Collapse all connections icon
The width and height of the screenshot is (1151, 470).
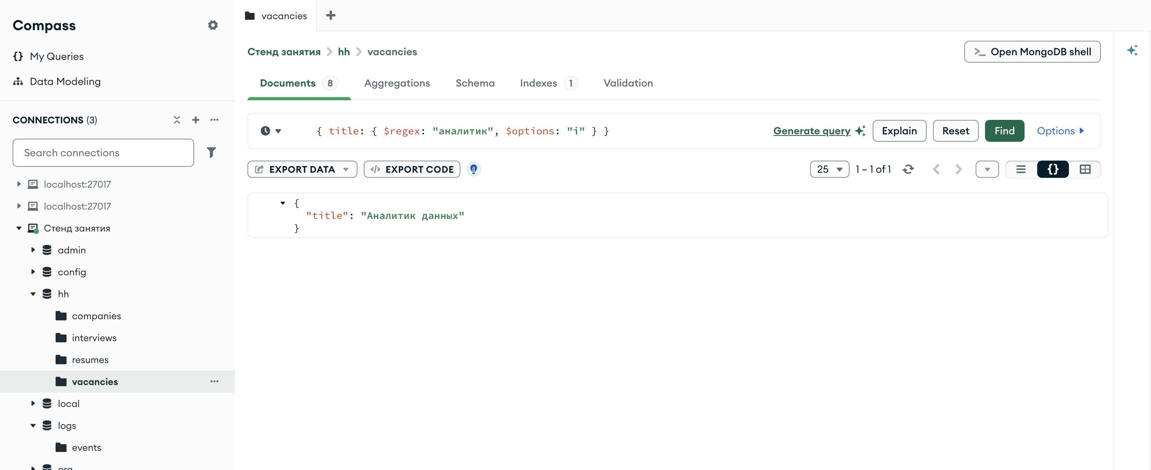177,120
